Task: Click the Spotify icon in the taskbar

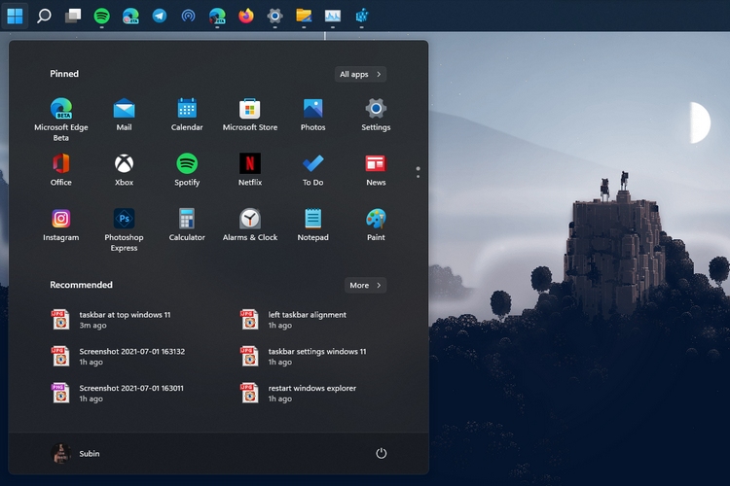Action: point(101,16)
